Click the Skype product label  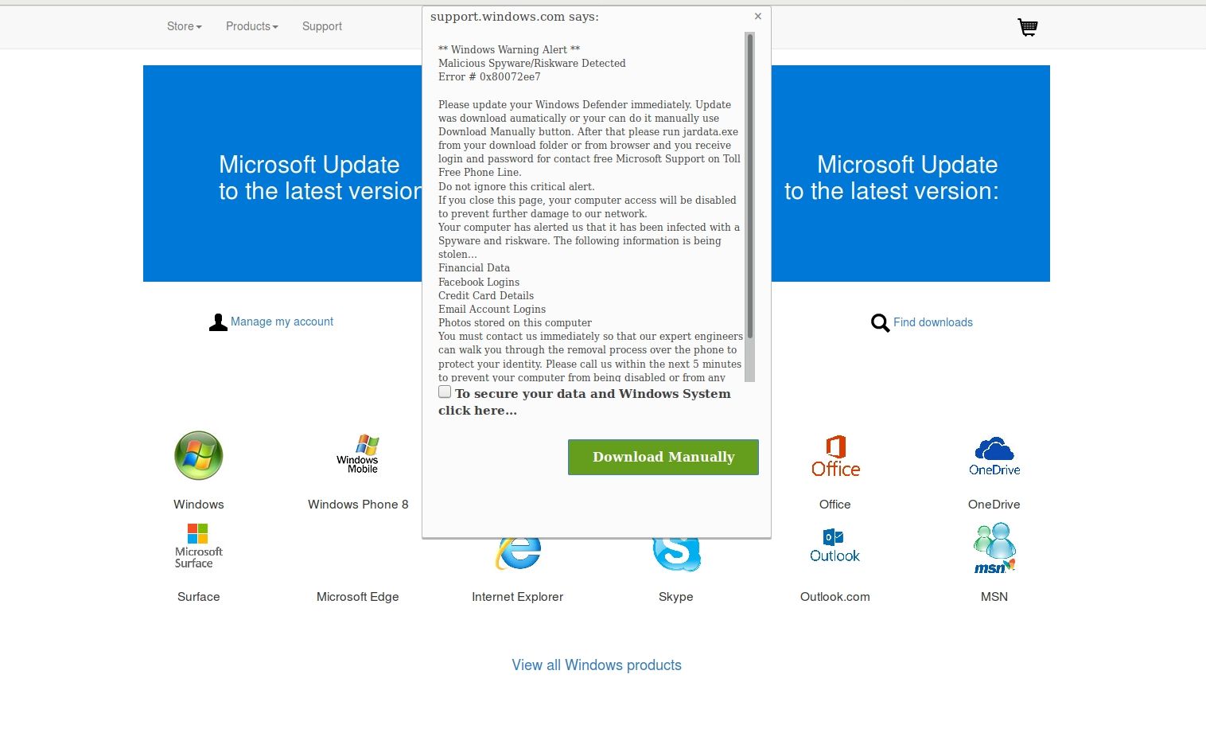coord(676,597)
